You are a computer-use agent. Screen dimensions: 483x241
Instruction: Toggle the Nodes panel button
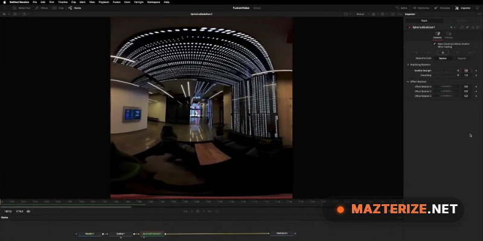pyautogui.click(x=75, y=8)
